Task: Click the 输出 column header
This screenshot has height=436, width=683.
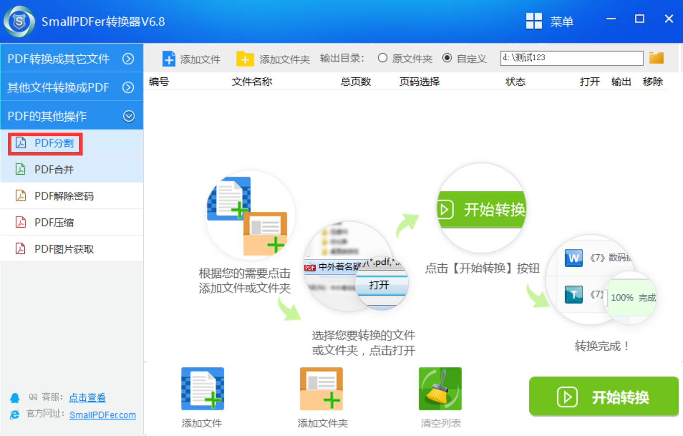Action: coord(621,82)
